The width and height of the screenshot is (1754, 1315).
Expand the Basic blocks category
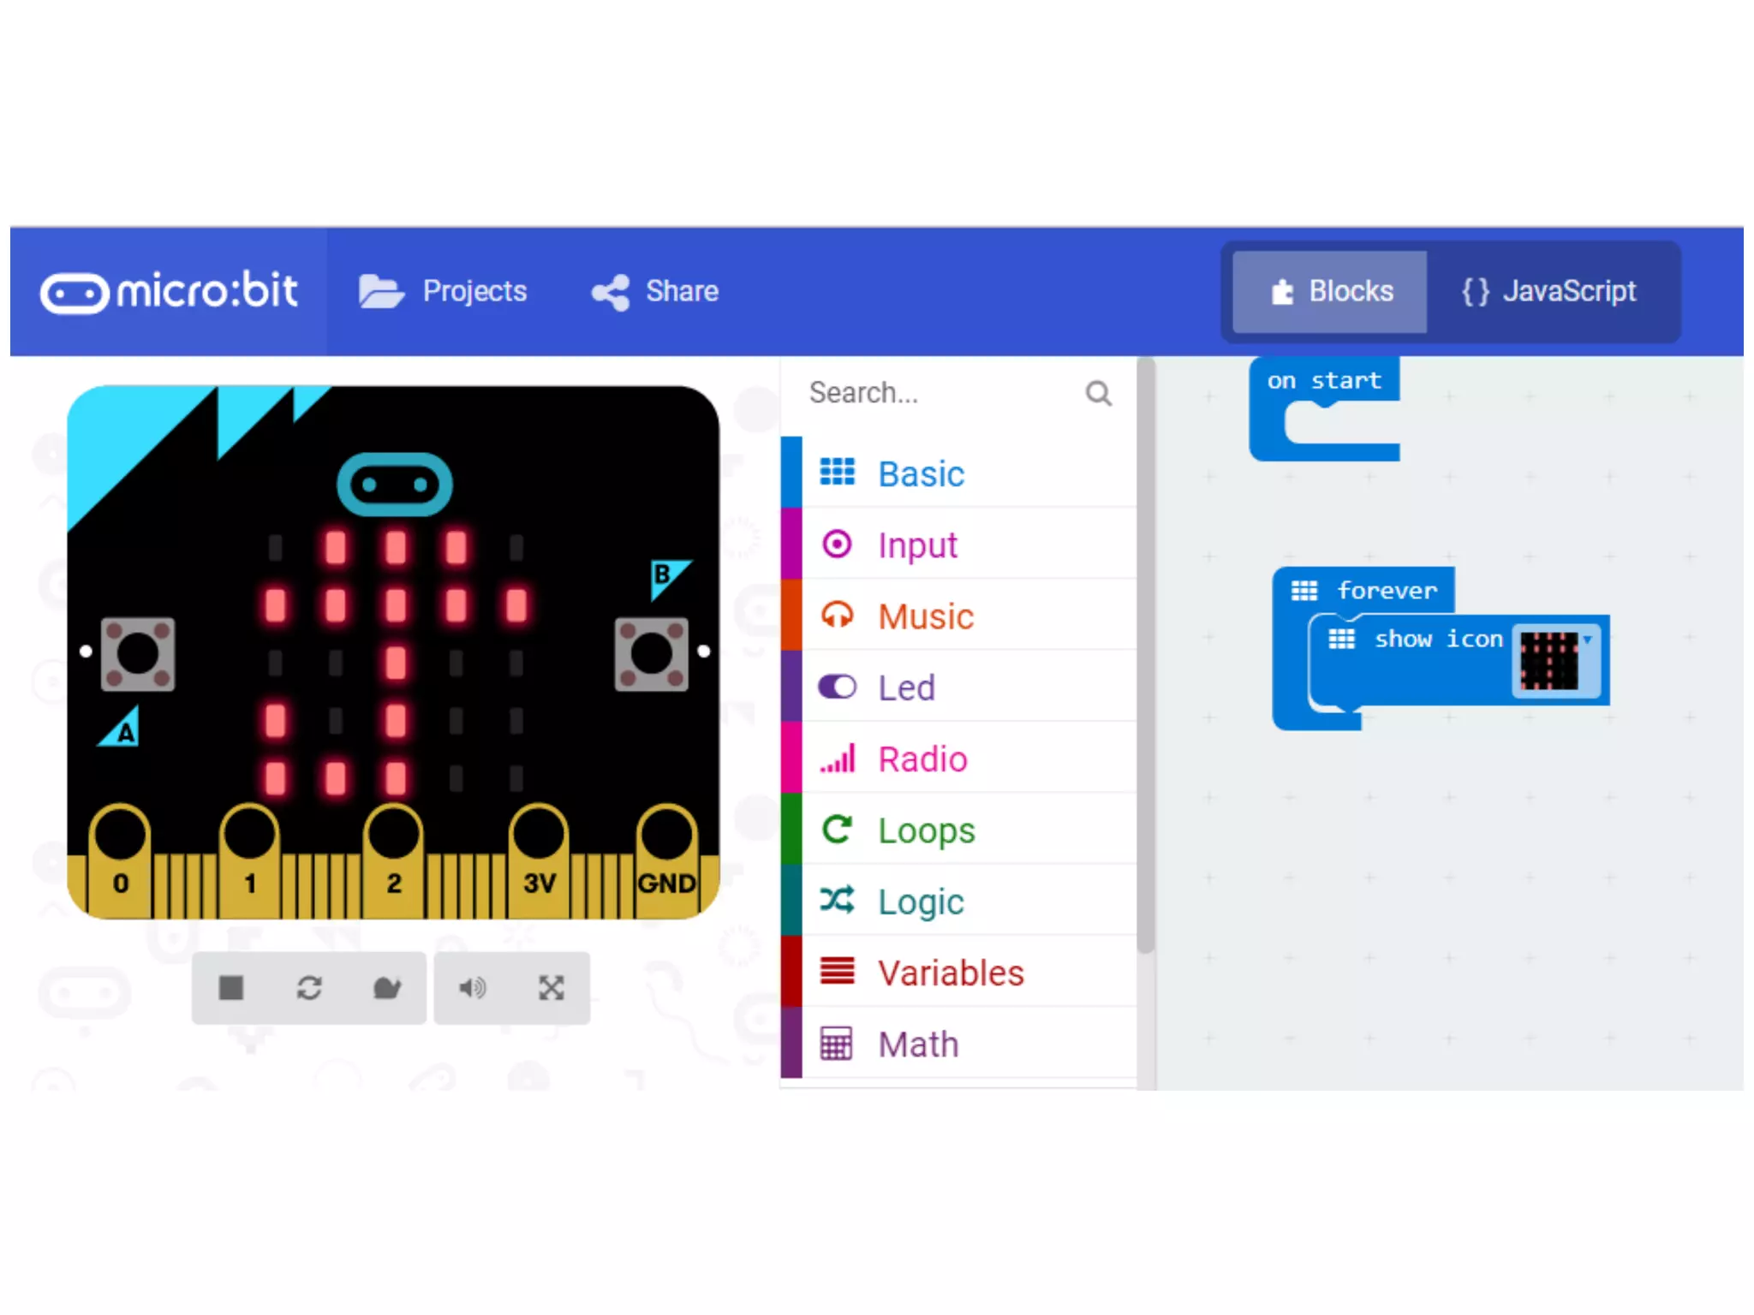coord(921,473)
